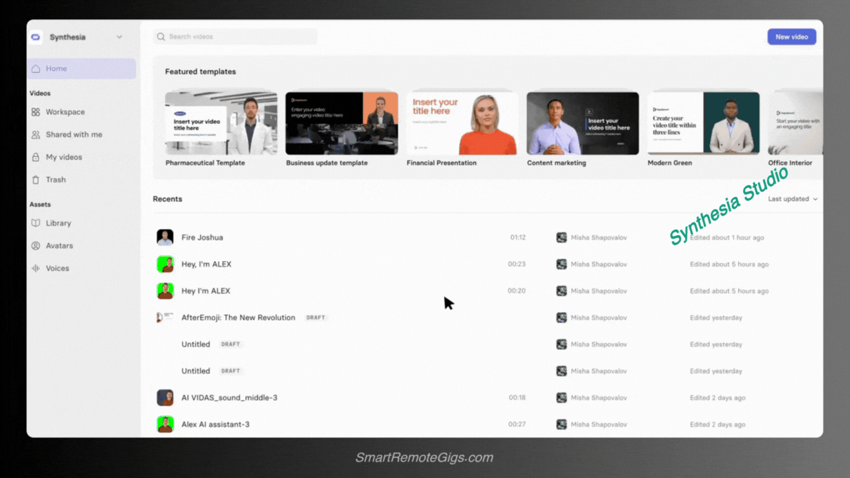Viewport: 850px width, 478px height.
Task: Click the Workspace grid icon
Action: coord(36,112)
